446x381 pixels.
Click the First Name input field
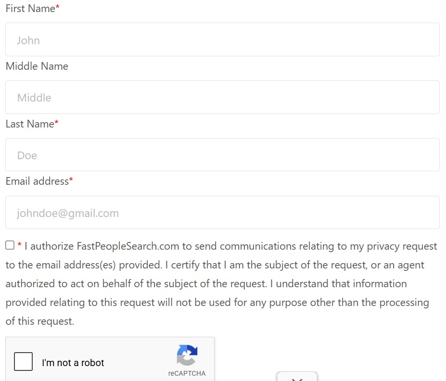tap(222, 39)
